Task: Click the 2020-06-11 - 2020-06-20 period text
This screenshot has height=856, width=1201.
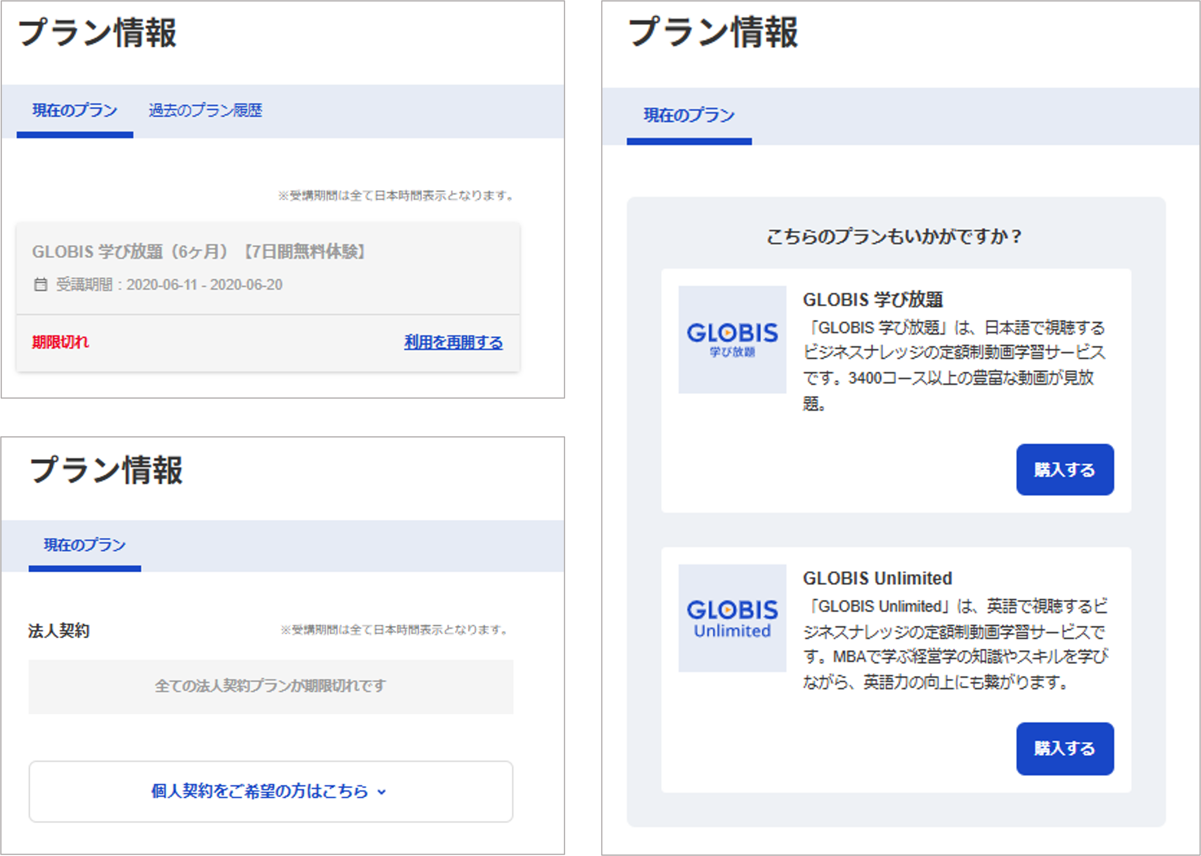Action: click(204, 285)
